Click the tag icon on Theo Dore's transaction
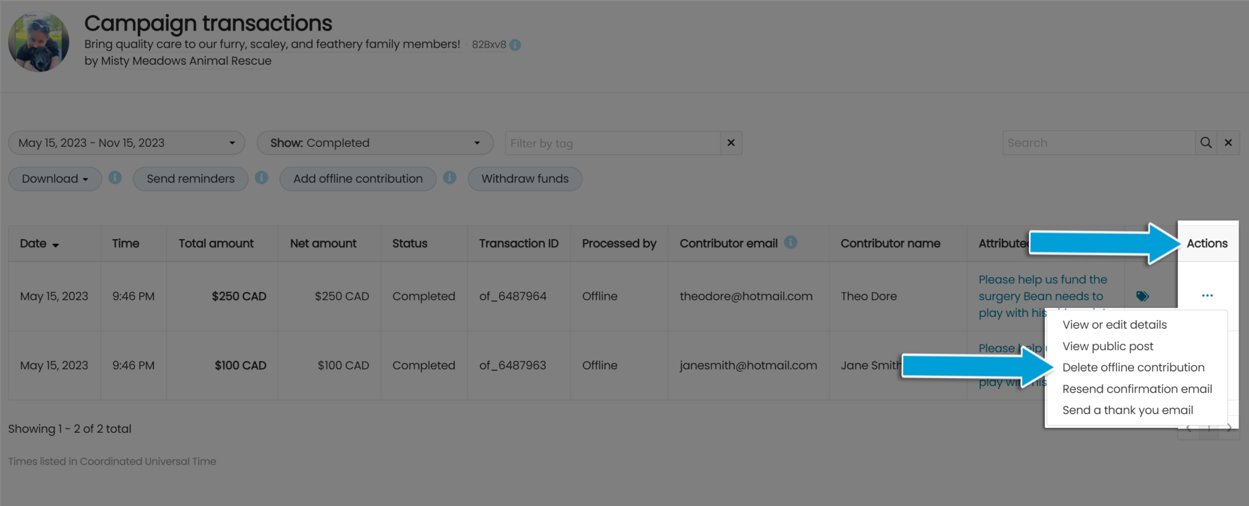Screen dimensions: 1249x506 tap(1143, 296)
